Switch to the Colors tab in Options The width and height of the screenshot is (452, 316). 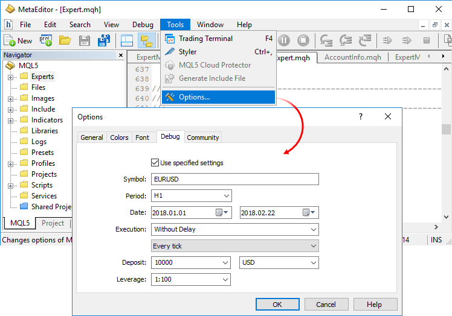(119, 137)
